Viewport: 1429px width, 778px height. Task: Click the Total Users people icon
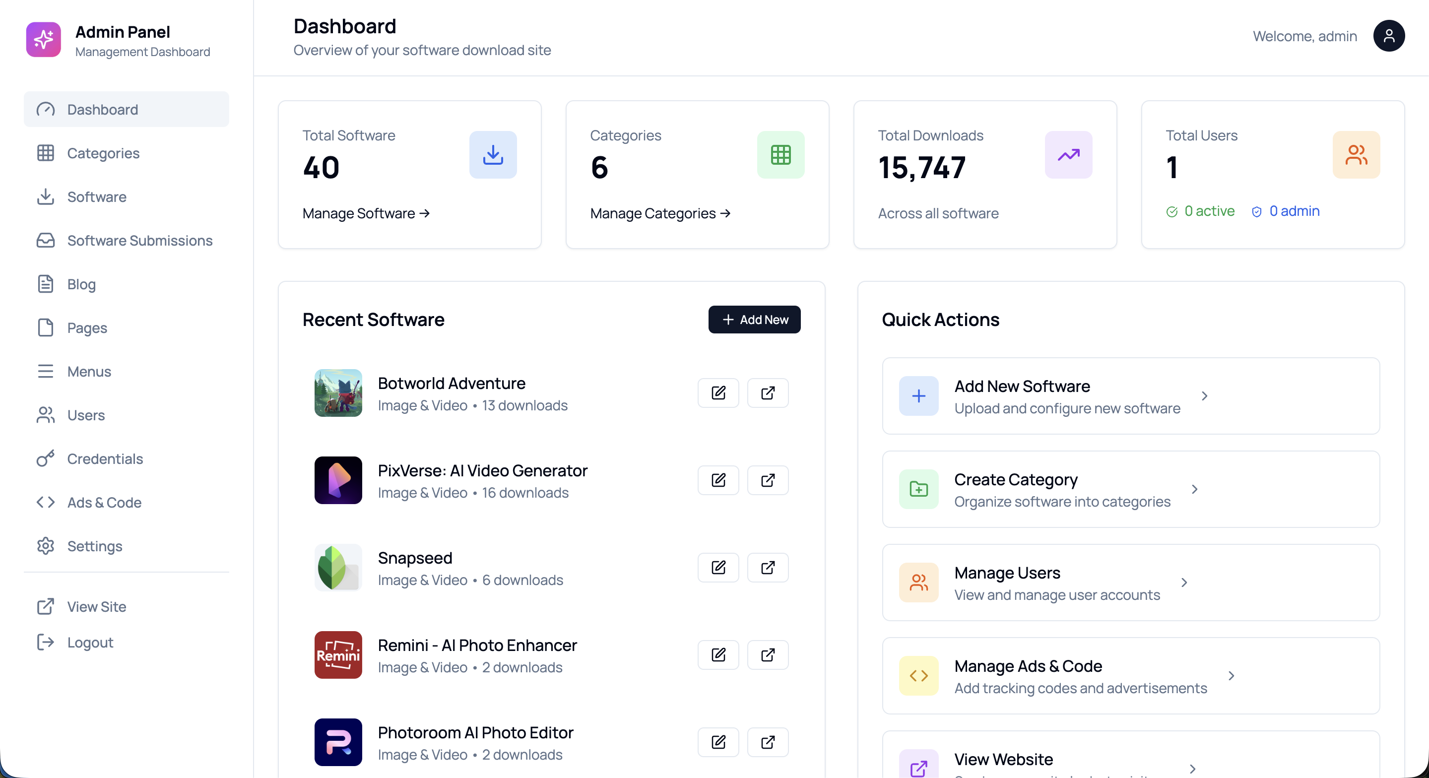1355,155
